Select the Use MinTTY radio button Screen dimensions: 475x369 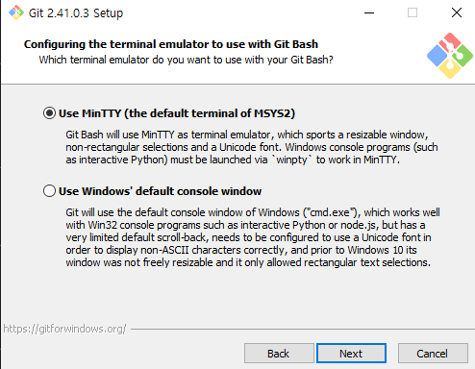[49, 113]
